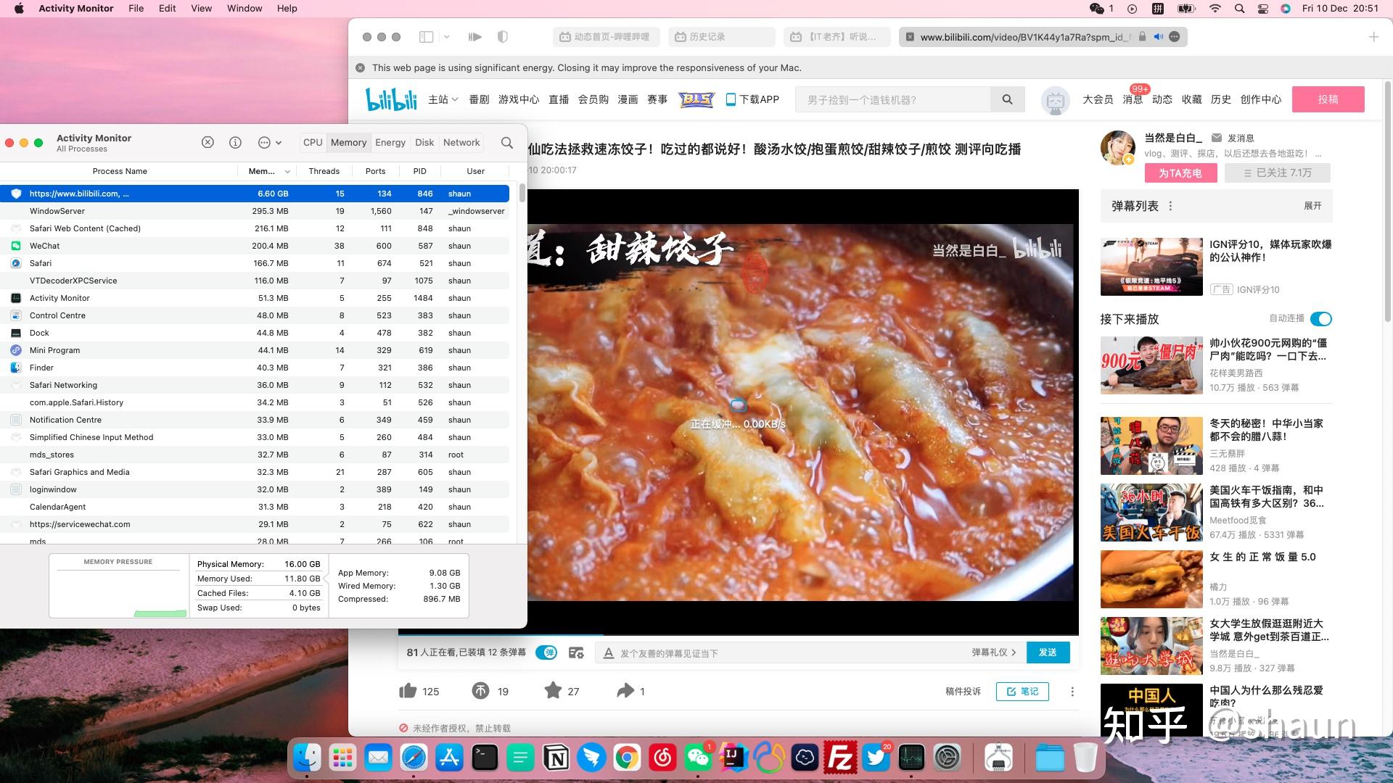Sort by Process Name column
The width and height of the screenshot is (1393, 783).
[x=120, y=171]
